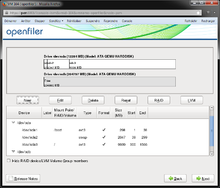Click the Arrêter menu item
The image size is (220, 188).
(26, 21)
